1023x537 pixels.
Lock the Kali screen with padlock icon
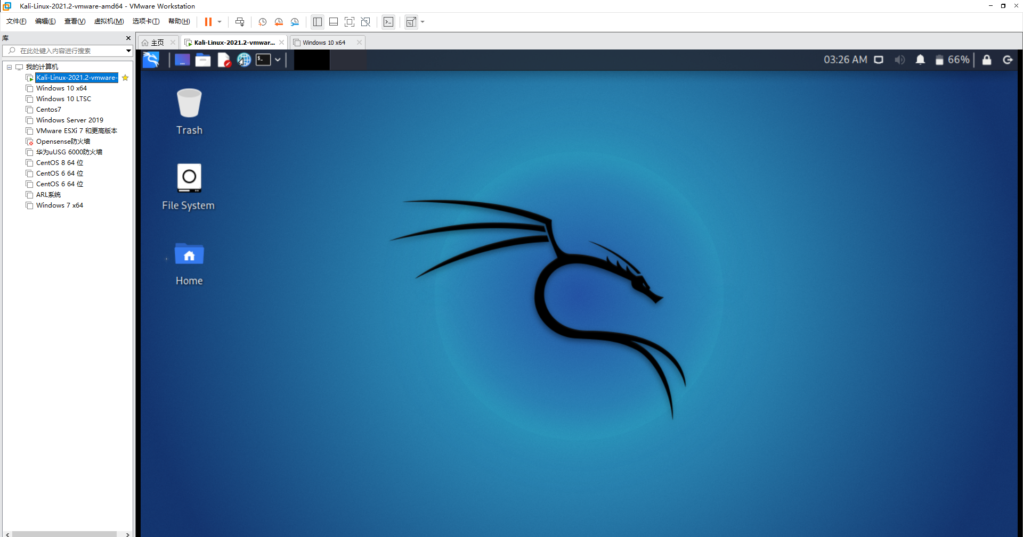[987, 60]
